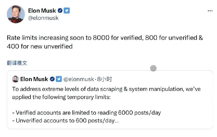Click the gray circle above the quoted tweet
This screenshot has width=217, height=137.
(154, 68)
